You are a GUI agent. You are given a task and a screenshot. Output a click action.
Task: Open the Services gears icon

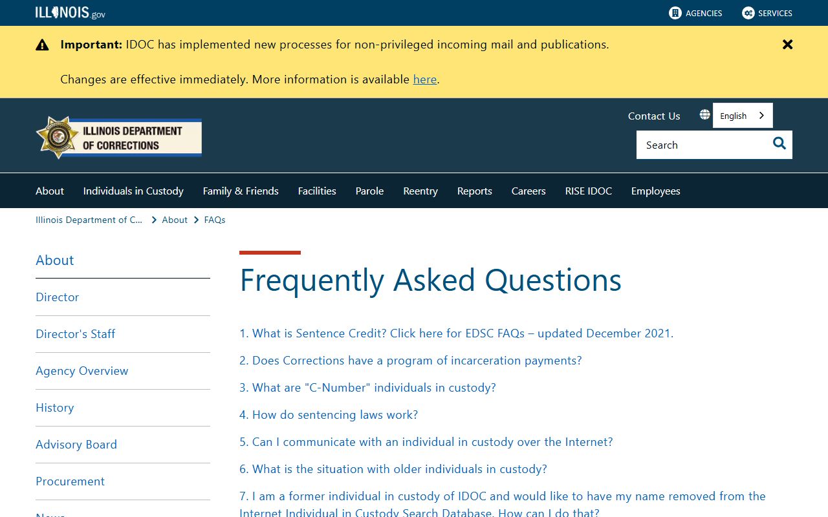coord(748,13)
